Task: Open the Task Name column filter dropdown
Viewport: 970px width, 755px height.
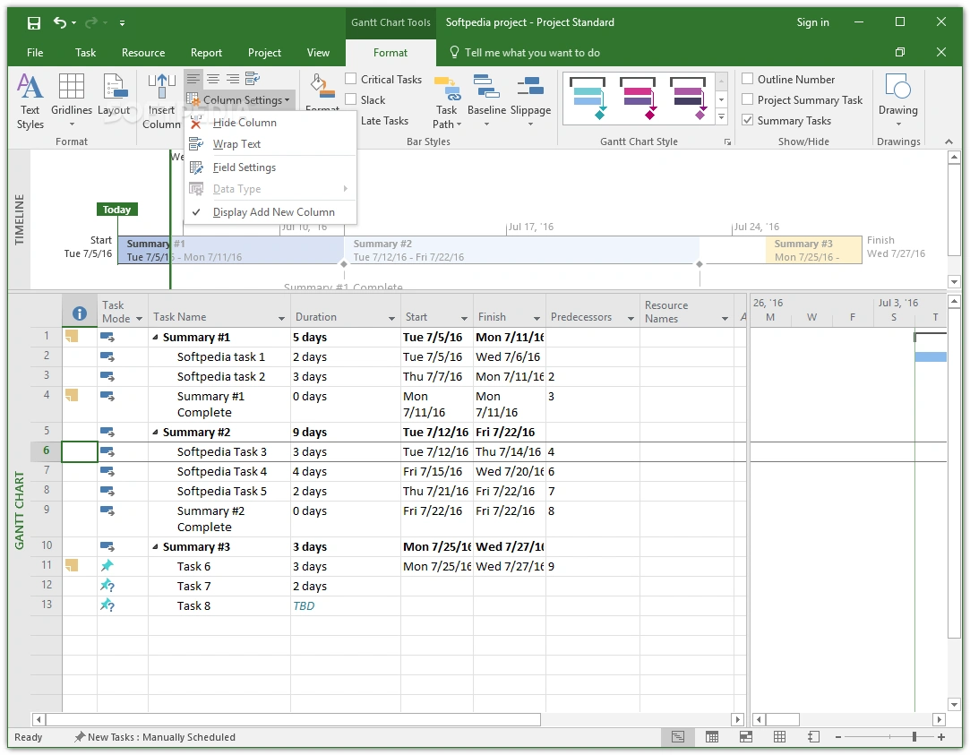Action: pyautogui.click(x=281, y=319)
